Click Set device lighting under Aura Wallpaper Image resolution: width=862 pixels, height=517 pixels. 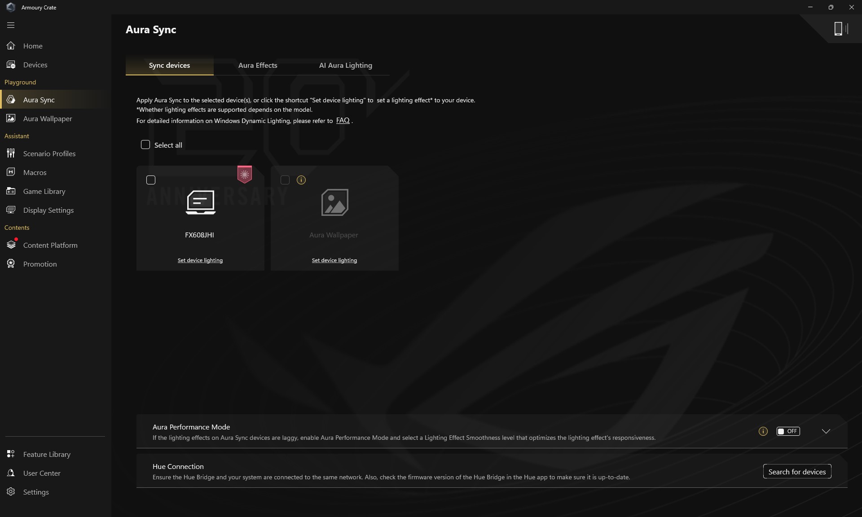tap(334, 260)
